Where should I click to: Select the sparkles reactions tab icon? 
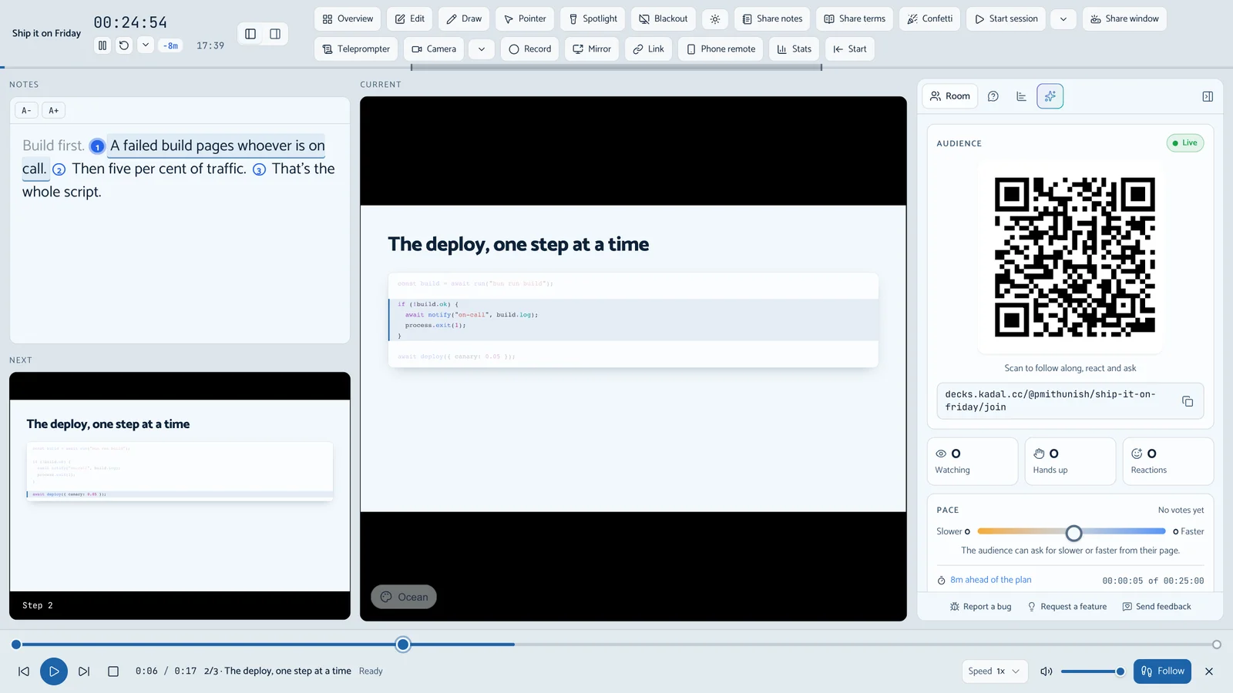tap(1050, 96)
